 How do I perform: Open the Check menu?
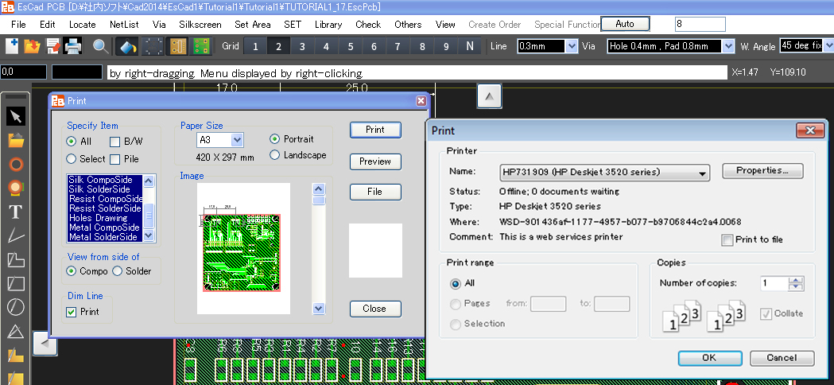(368, 25)
